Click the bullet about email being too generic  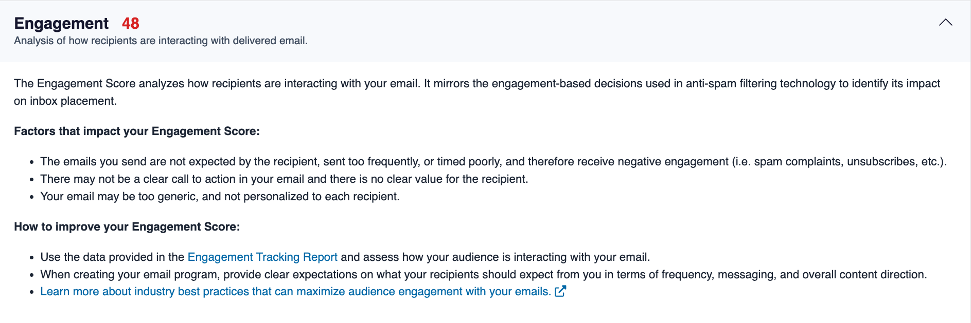point(220,197)
